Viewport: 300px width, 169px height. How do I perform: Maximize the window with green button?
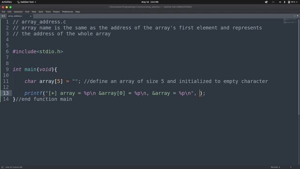[10, 7]
